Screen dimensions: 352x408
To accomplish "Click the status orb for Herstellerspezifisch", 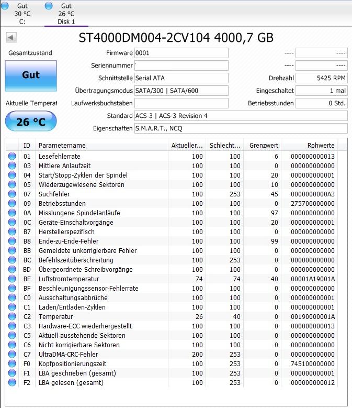I will [12, 231].
